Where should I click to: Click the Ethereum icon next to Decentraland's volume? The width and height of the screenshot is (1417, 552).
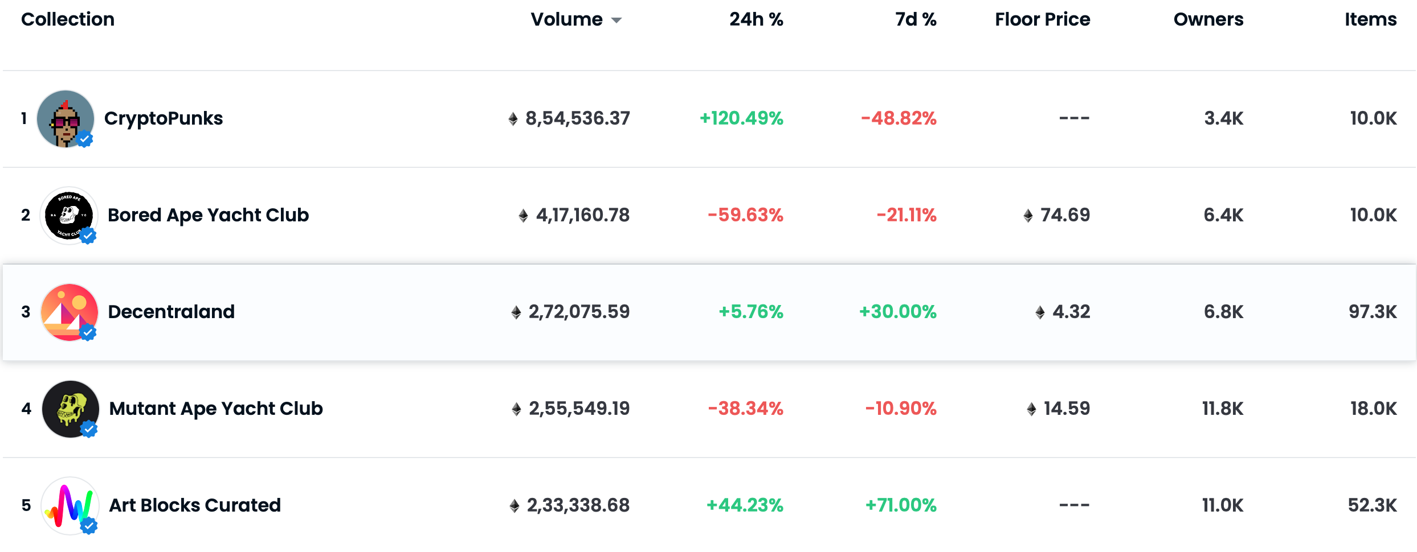(x=516, y=312)
